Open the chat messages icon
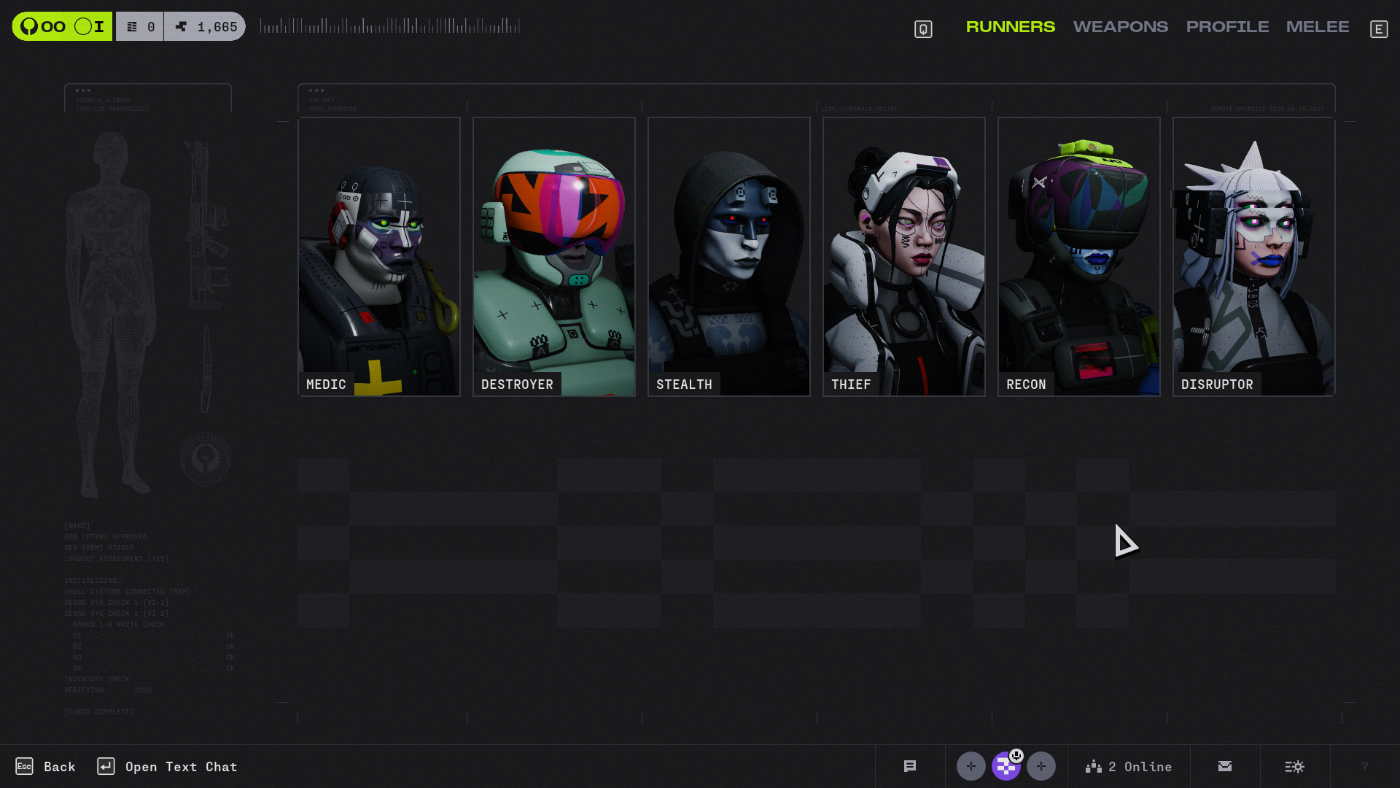Image resolution: width=1400 pixels, height=788 pixels. (x=909, y=766)
